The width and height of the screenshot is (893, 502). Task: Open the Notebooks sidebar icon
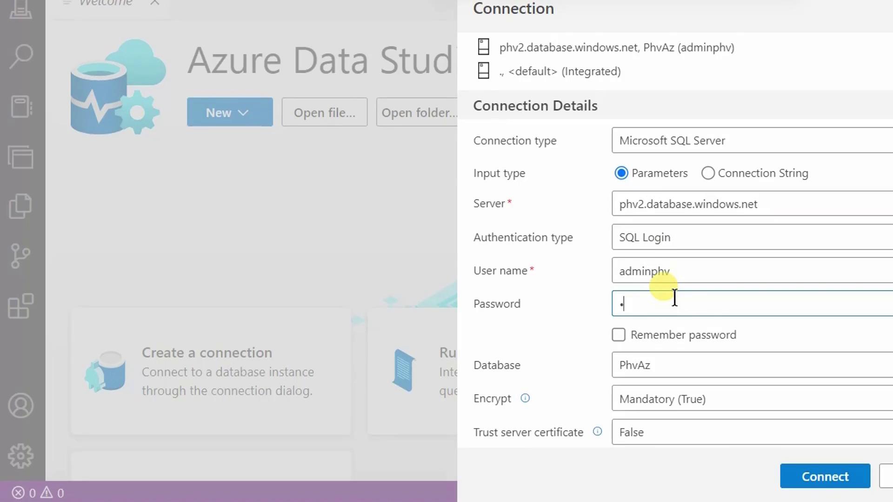point(21,107)
